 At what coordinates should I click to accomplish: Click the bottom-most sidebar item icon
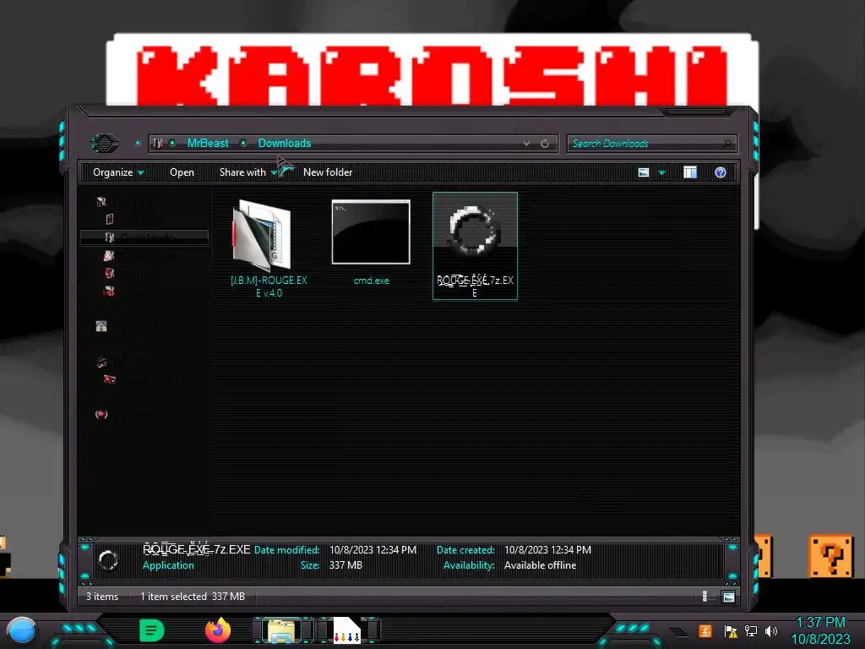tap(101, 414)
